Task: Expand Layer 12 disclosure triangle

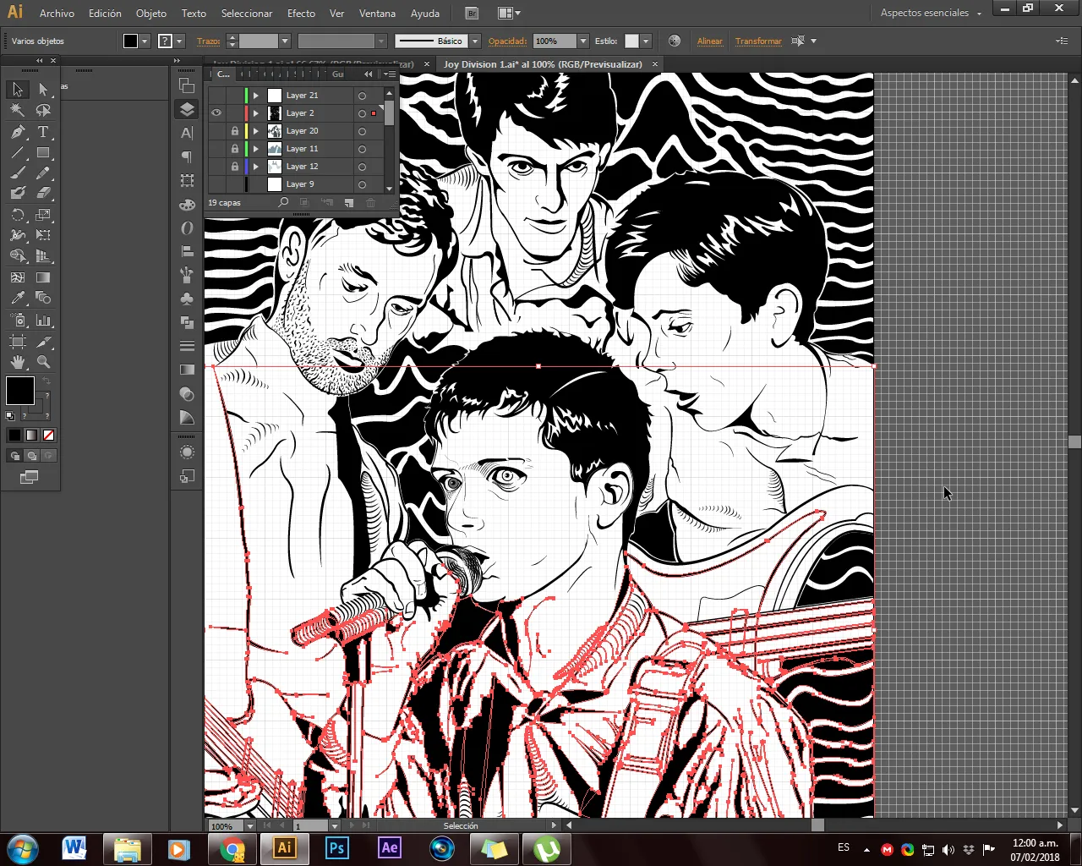Action: click(256, 167)
